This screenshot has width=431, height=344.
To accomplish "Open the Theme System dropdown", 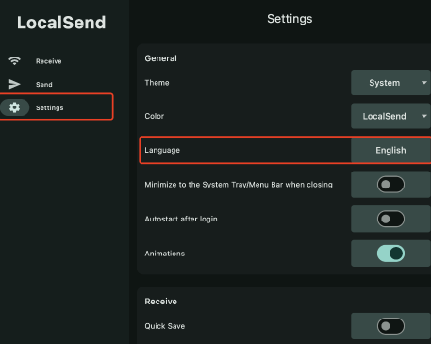I will (x=390, y=83).
